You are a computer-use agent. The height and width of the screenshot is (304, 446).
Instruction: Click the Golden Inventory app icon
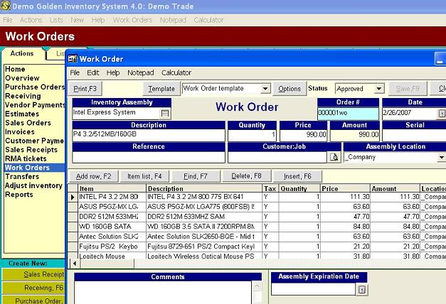(6, 6)
